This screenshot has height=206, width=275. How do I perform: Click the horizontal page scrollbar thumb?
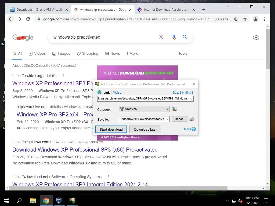(118, 188)
